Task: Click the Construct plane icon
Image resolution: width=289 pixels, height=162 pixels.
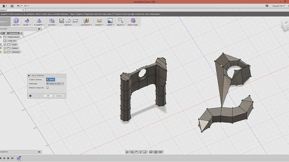Action: (x=86, y=21)
